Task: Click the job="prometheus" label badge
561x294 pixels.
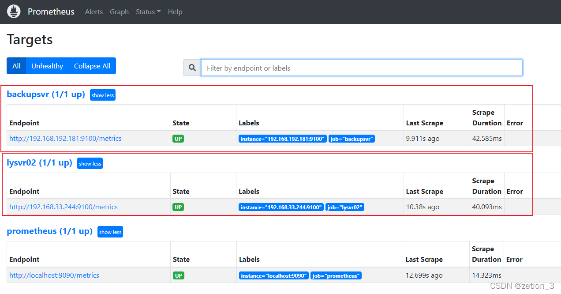Action: pos(336,275)
